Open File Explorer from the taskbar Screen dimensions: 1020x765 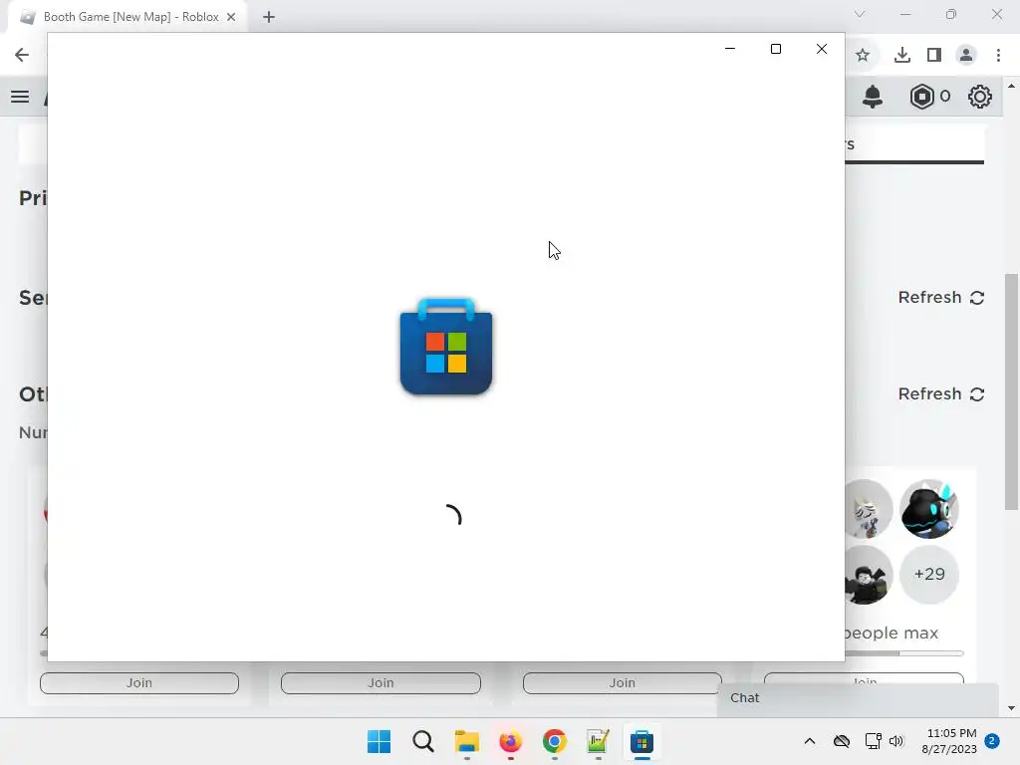click(467, 741)
